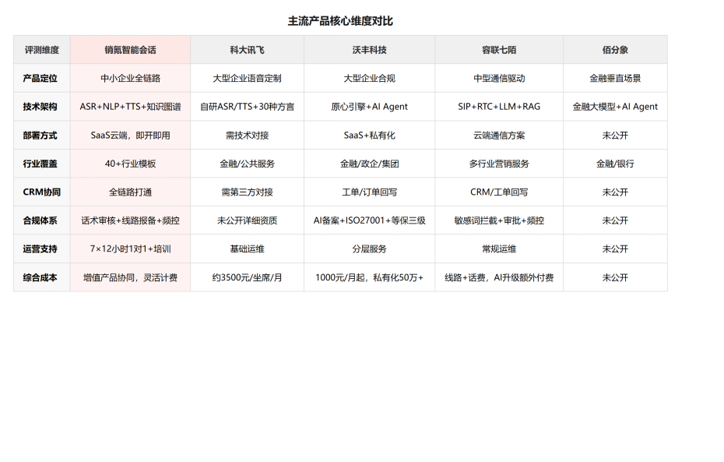This screenshot has width=724, height=462.
Task: Select the 佰分象 column header
Action: click(x=615, y=50)
